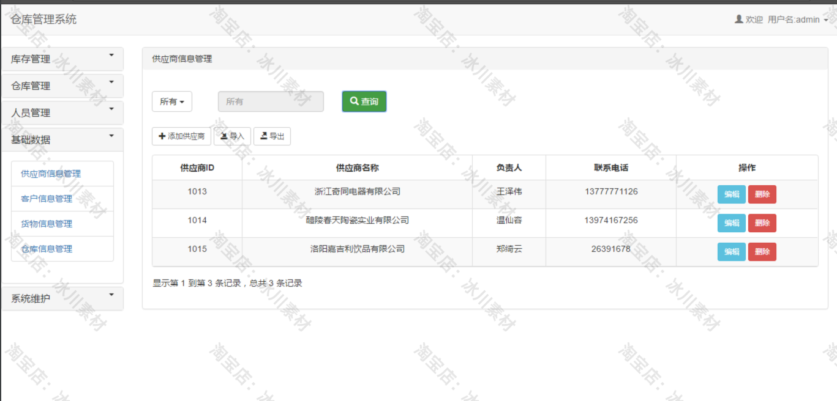This screenshot has height=401, width=837.
Task: Edit supplier 1014 with 编辑 button
Action: click(732, 223)
